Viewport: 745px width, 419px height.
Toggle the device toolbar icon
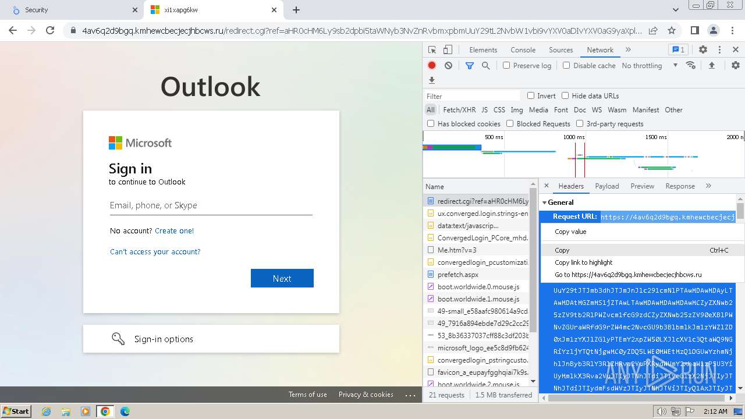coord(448,50)
